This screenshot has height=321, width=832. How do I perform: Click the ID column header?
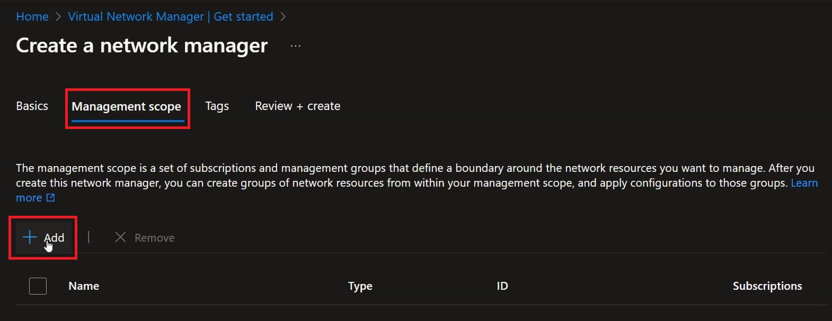(502, 286)
